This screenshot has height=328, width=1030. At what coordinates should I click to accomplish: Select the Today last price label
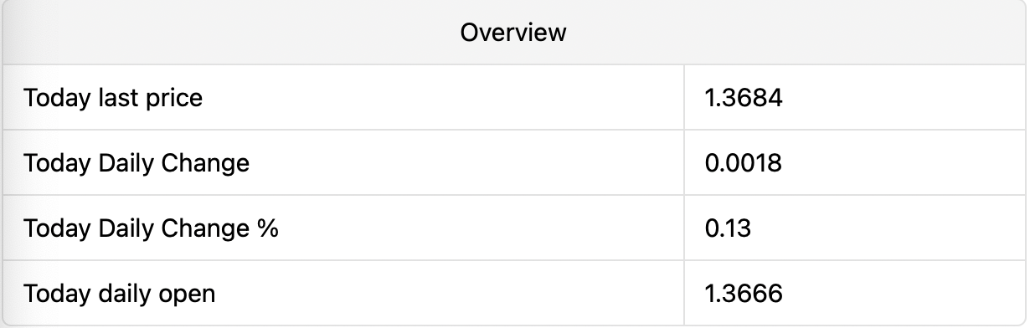tap(113, 98)
